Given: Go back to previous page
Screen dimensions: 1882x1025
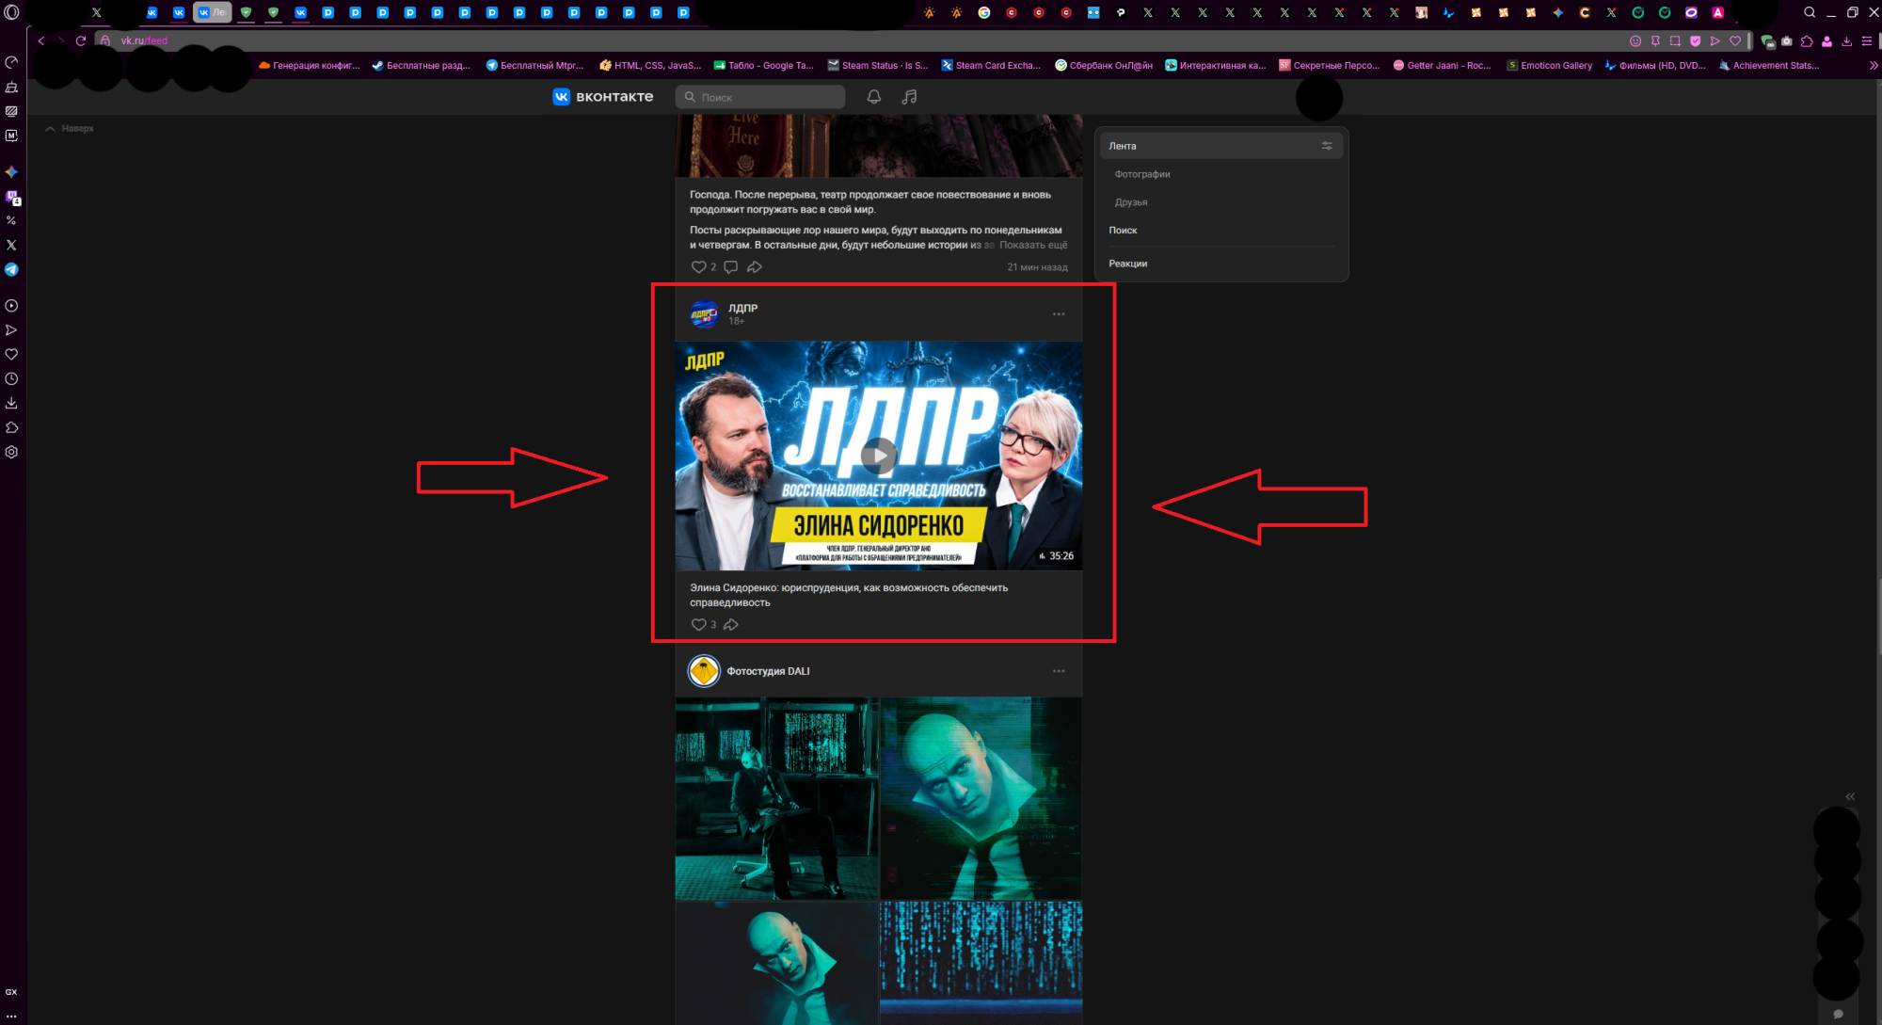Looking at the screenshot, I should coord(41,41).
